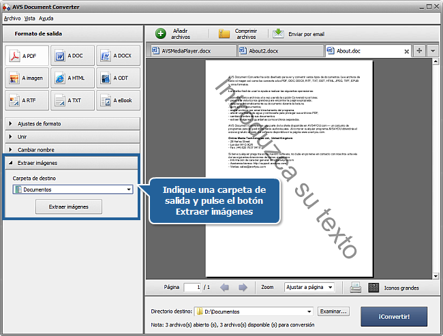Click the Examinar... button

click(333, 311)
